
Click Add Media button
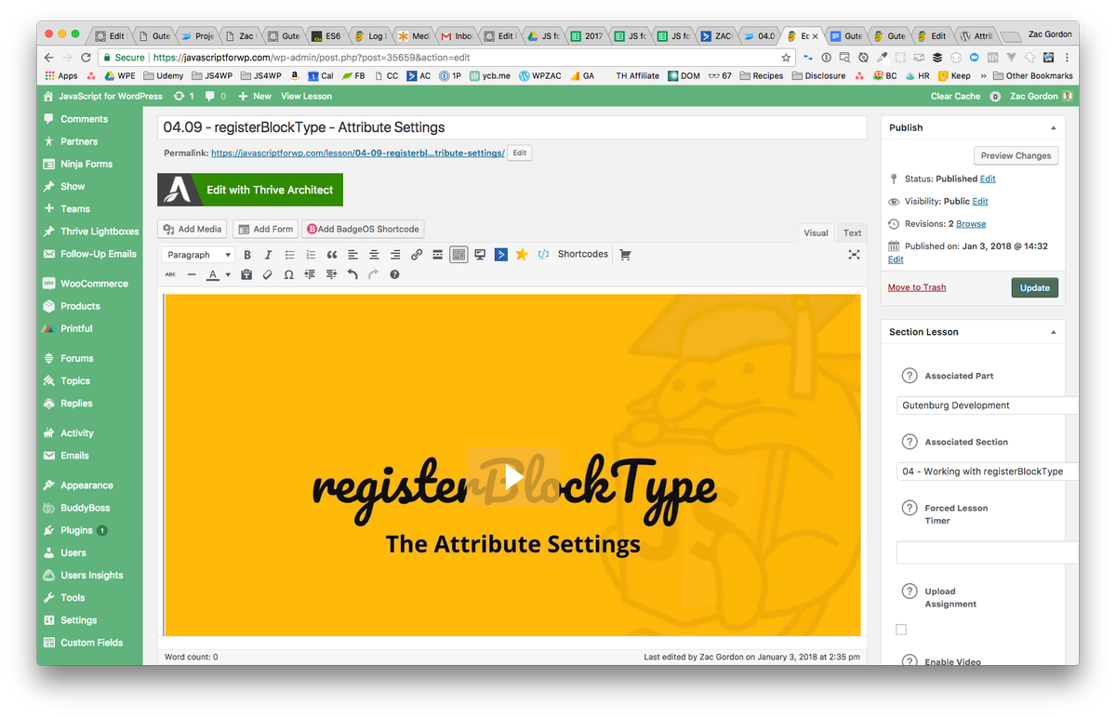[193, 229]
